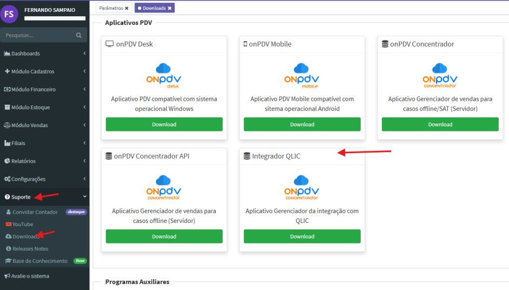
Task: Click the search magnifier icon
Action: pos(78,35)
